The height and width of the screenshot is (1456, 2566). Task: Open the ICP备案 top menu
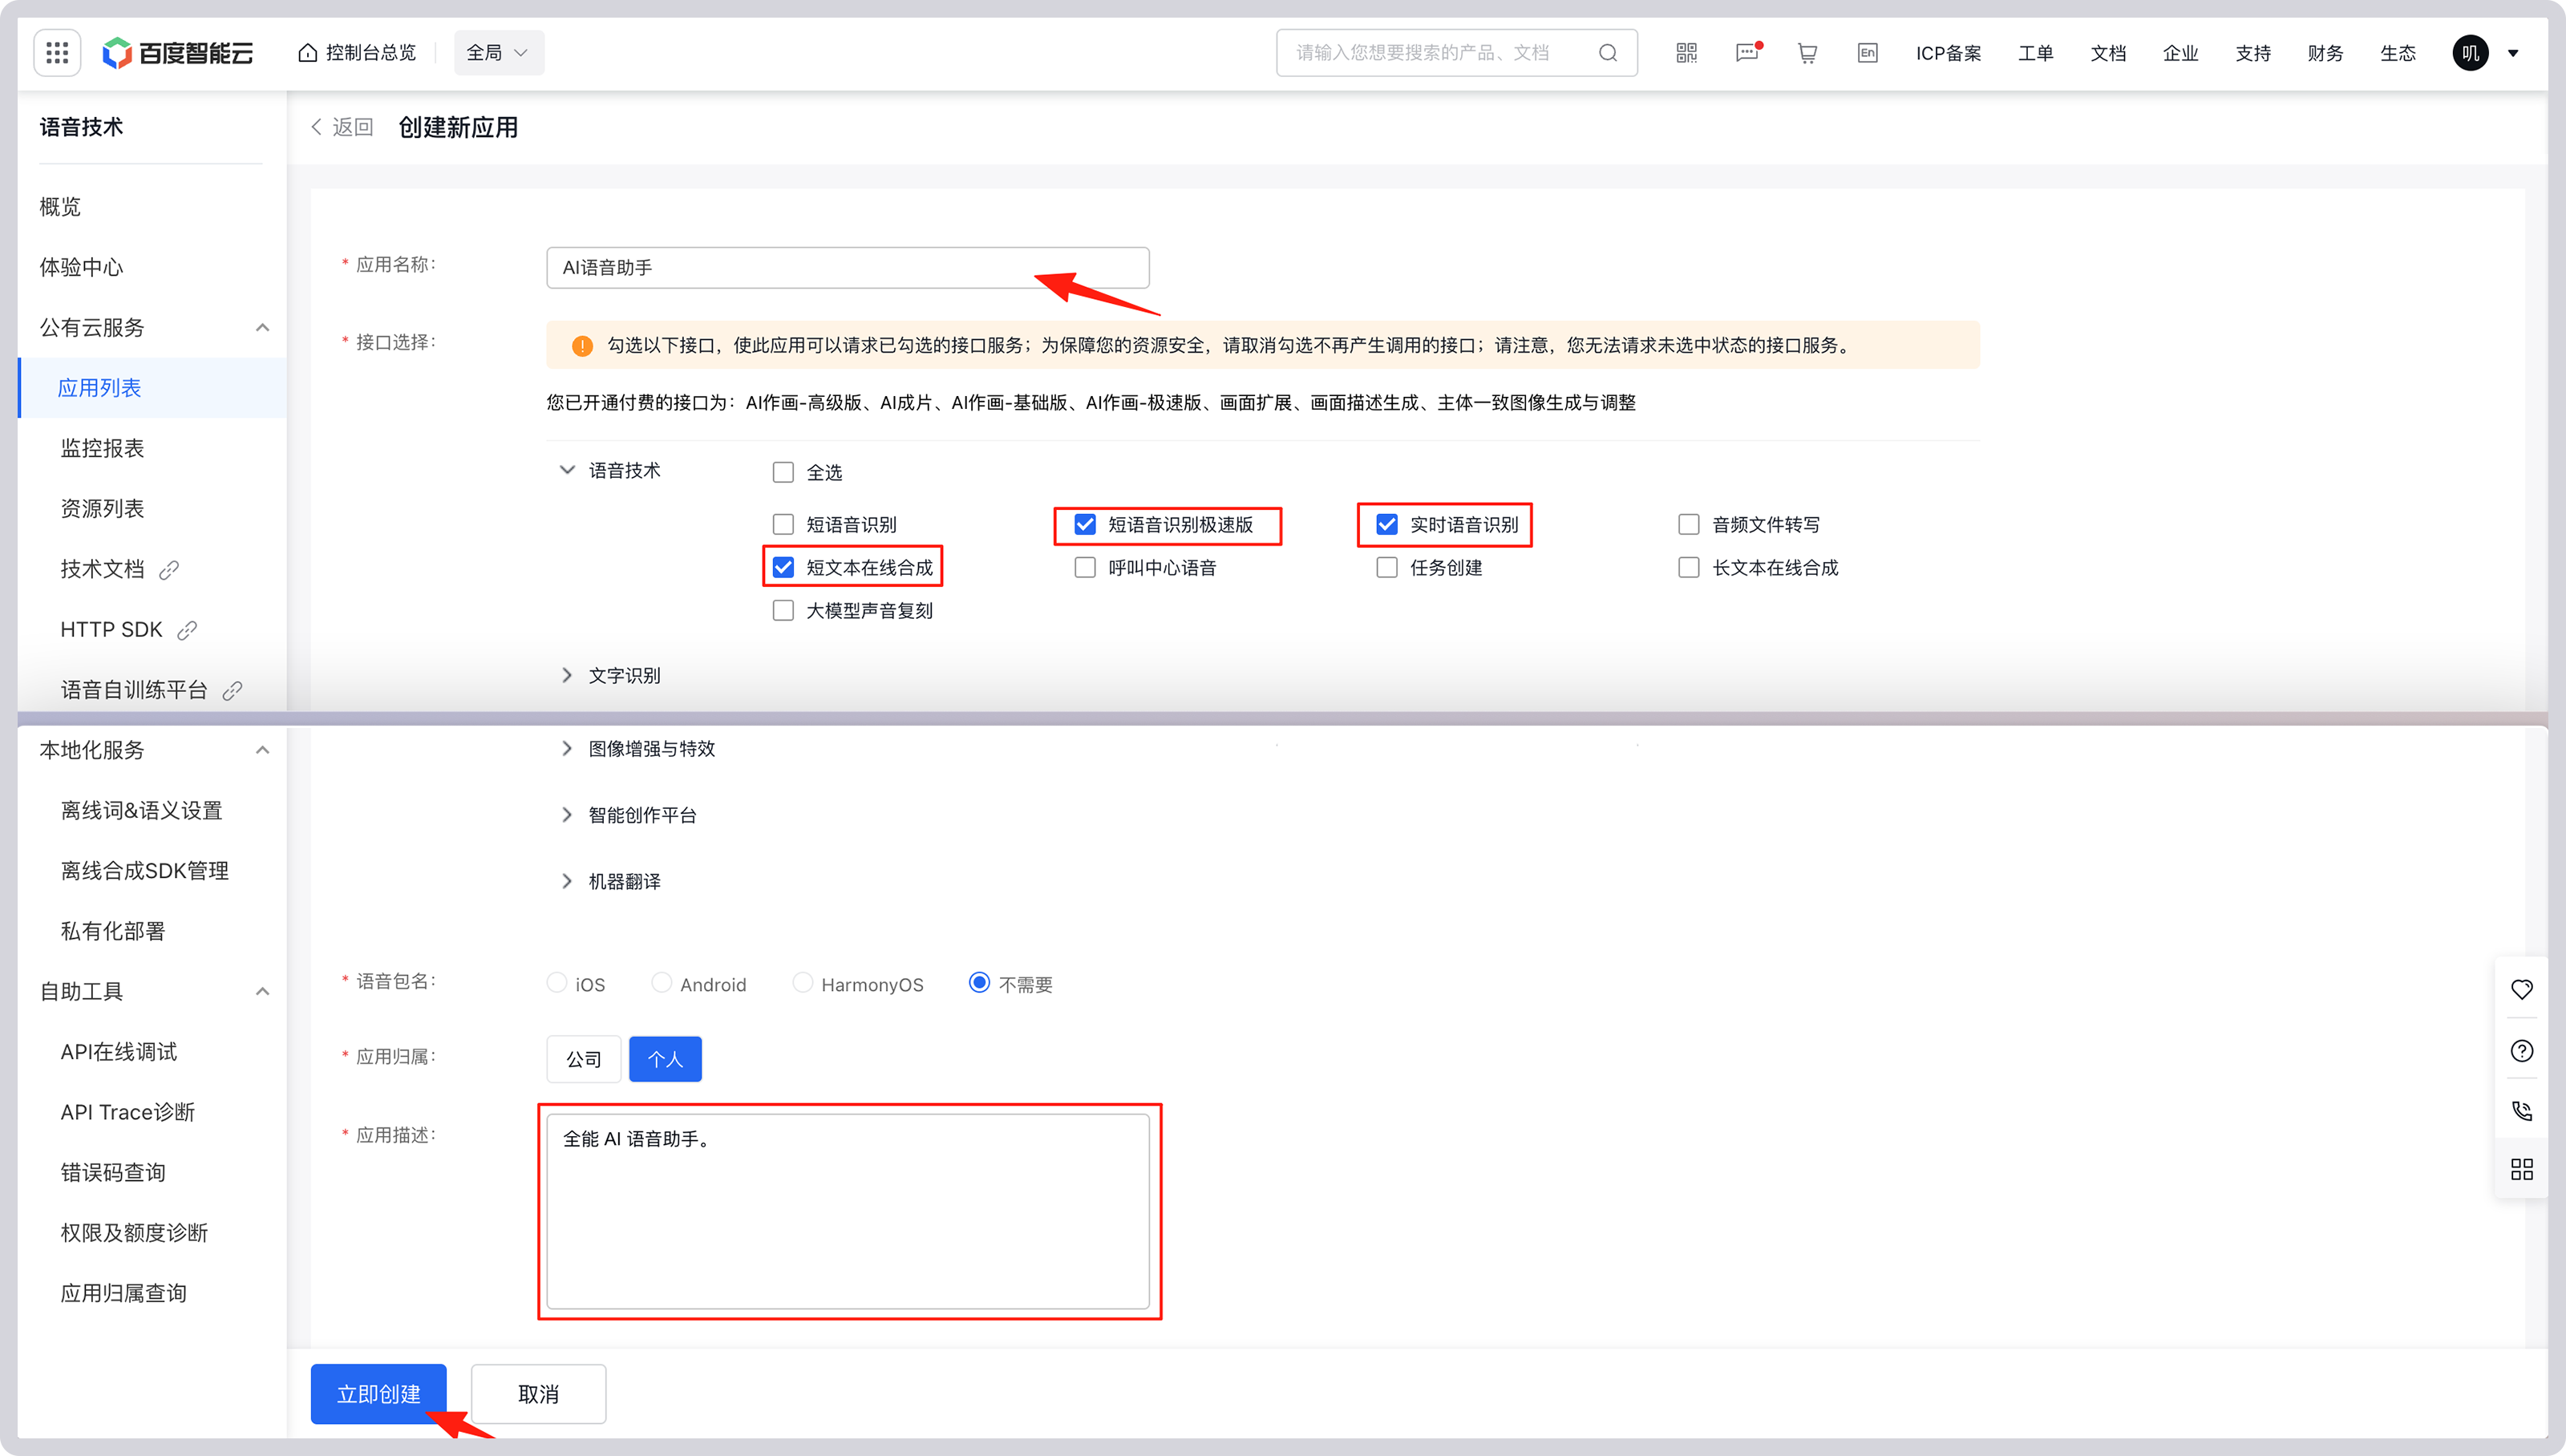coord(1947,53)
